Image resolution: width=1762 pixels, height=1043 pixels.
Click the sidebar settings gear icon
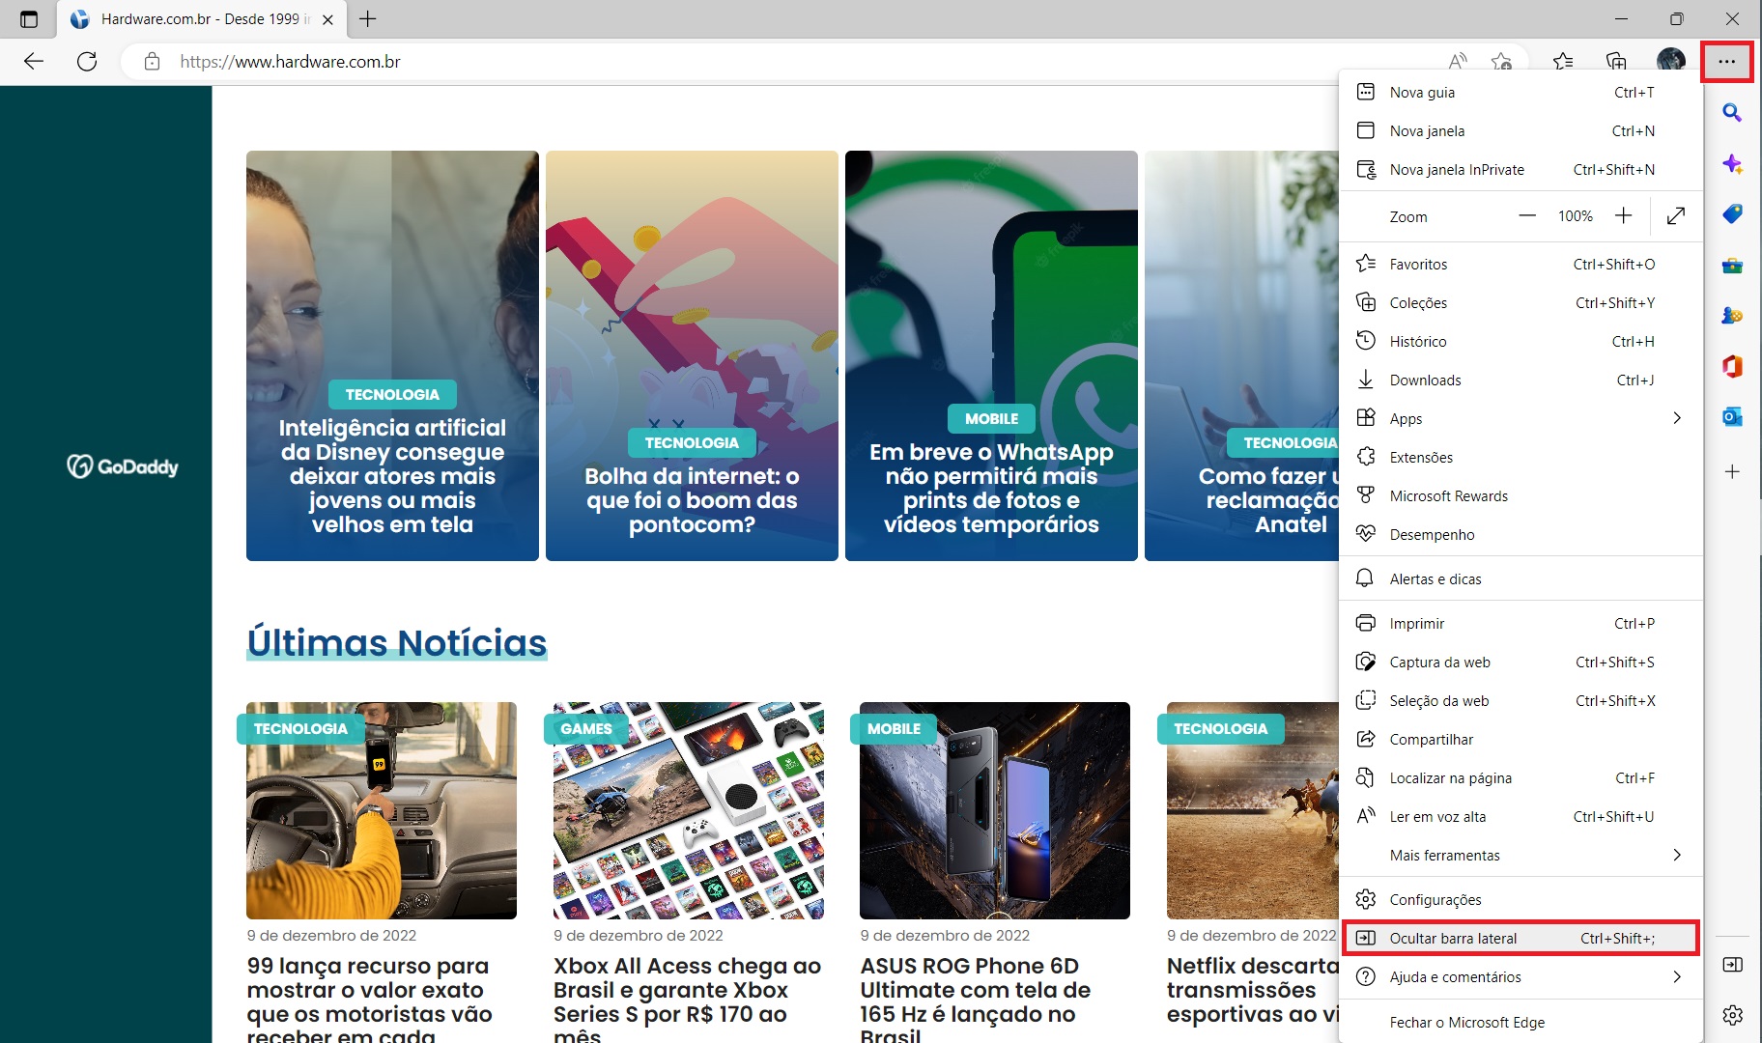(x=1732, y=1014)
